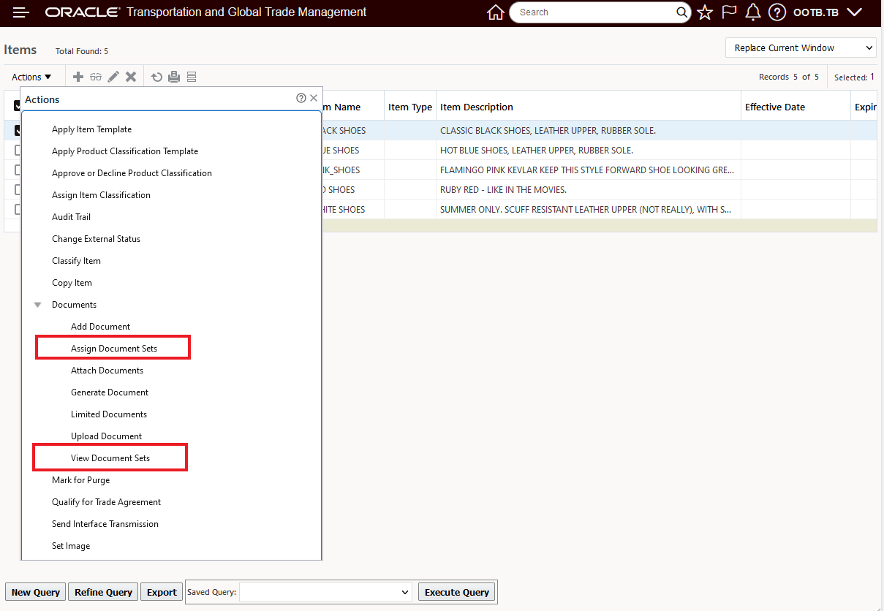
Task: Select Generate Document under Documents
Action: coord(110,392)
